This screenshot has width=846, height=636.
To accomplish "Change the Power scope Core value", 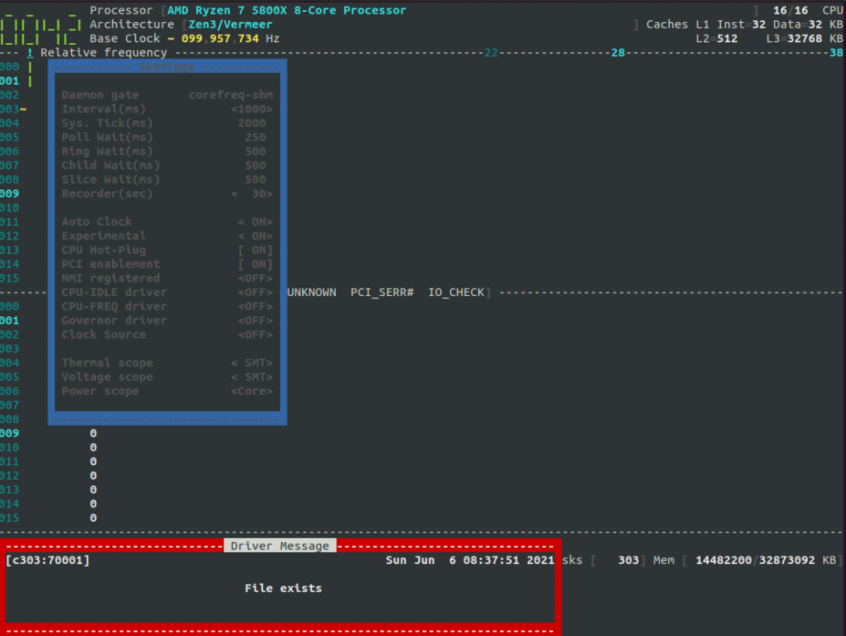I will pos(252,391).
